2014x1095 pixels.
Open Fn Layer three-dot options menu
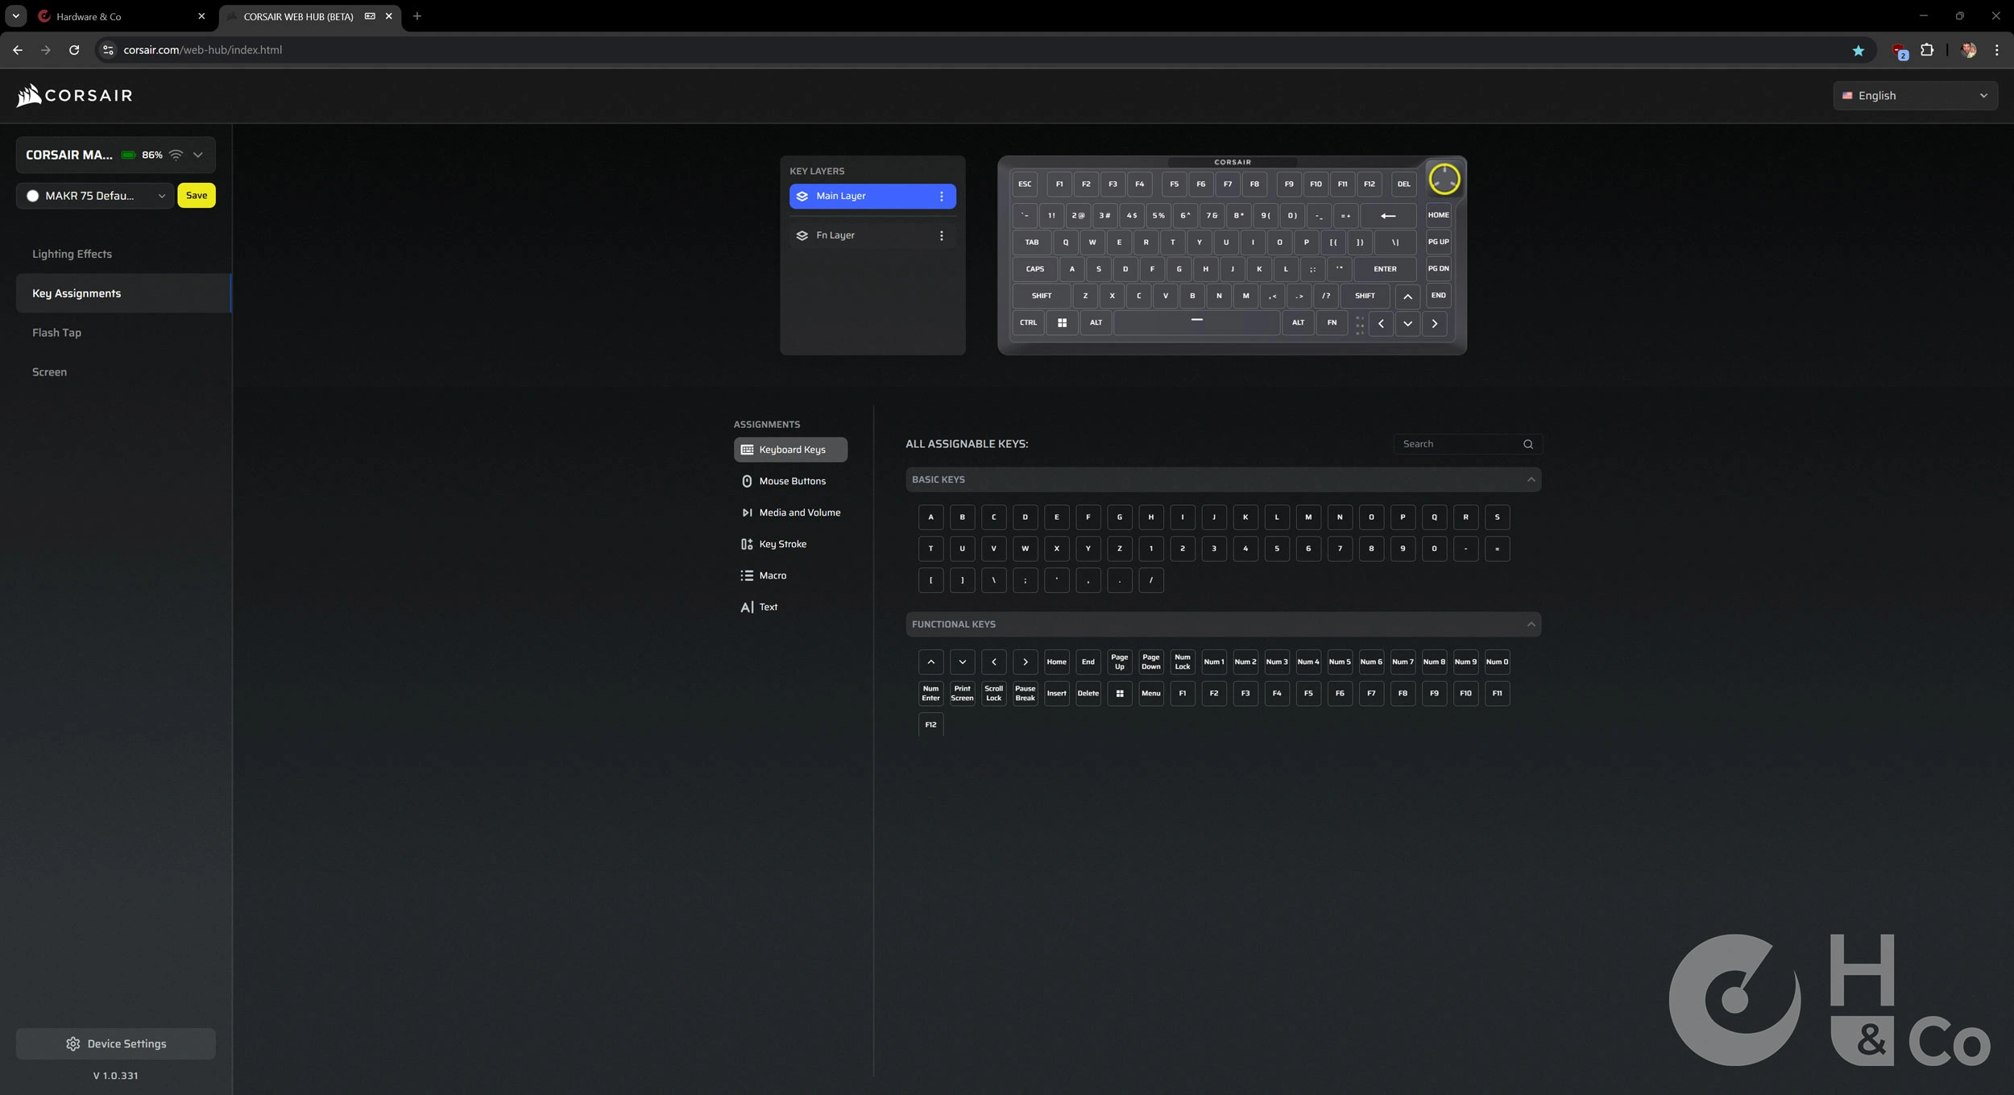pyautogui.click(x=941, y=236)
